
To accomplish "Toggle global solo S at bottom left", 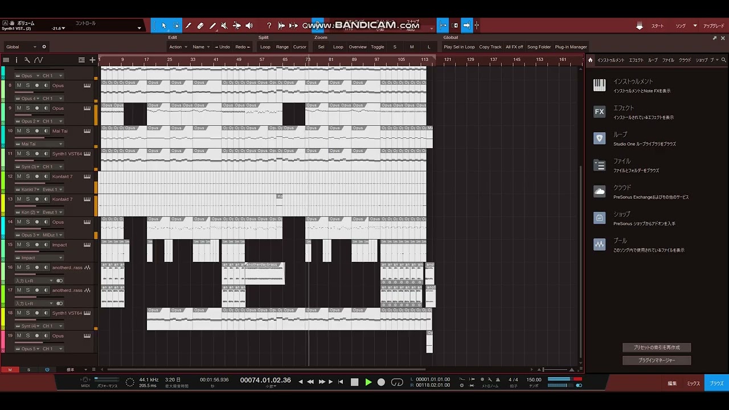I will pos(28,370).
